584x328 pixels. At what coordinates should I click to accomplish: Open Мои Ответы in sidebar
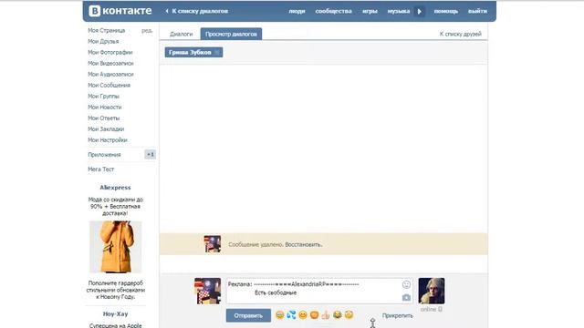(x=103, y=118)
